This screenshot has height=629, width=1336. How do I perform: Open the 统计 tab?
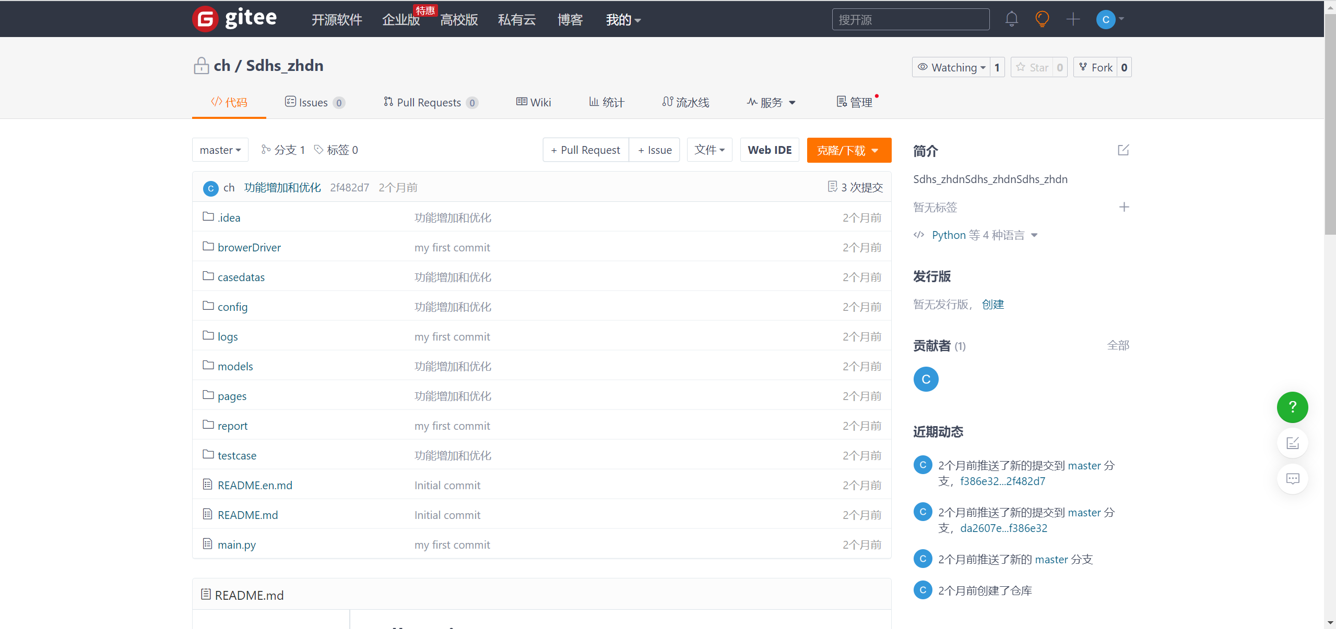(607, 102)
